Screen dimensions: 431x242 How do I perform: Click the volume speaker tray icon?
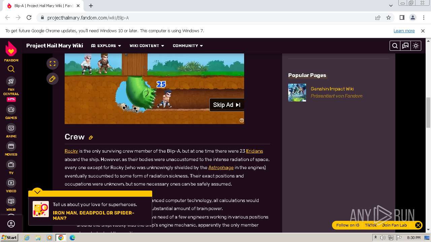click(383, 238)
